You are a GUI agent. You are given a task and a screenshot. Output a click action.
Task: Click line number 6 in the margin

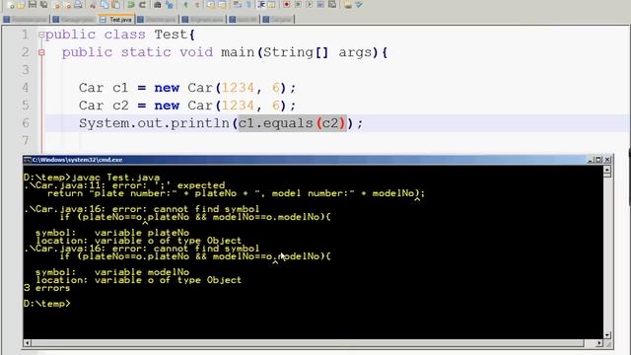25,122
